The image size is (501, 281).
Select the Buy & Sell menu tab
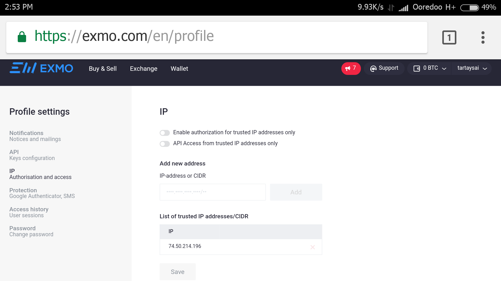coord(103,68)
